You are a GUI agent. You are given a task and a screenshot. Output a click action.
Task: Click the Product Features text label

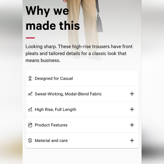[x=51, y=125]
